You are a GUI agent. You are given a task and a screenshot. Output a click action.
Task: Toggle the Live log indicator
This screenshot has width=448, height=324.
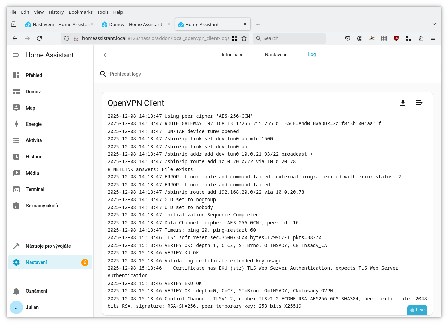(x=417, y=310)
